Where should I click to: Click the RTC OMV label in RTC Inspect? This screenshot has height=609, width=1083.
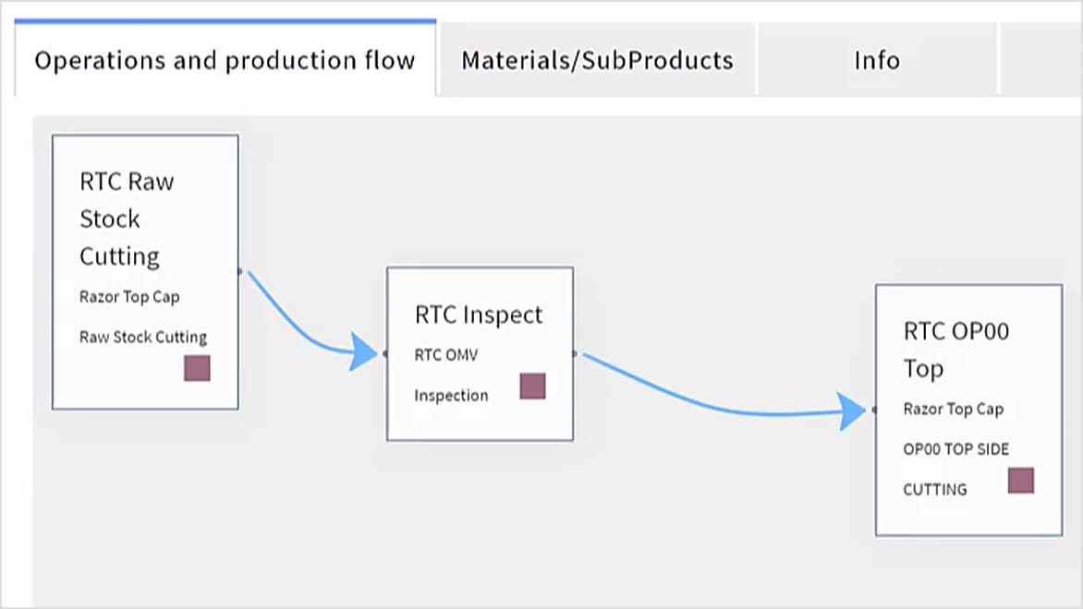(446, 353)
